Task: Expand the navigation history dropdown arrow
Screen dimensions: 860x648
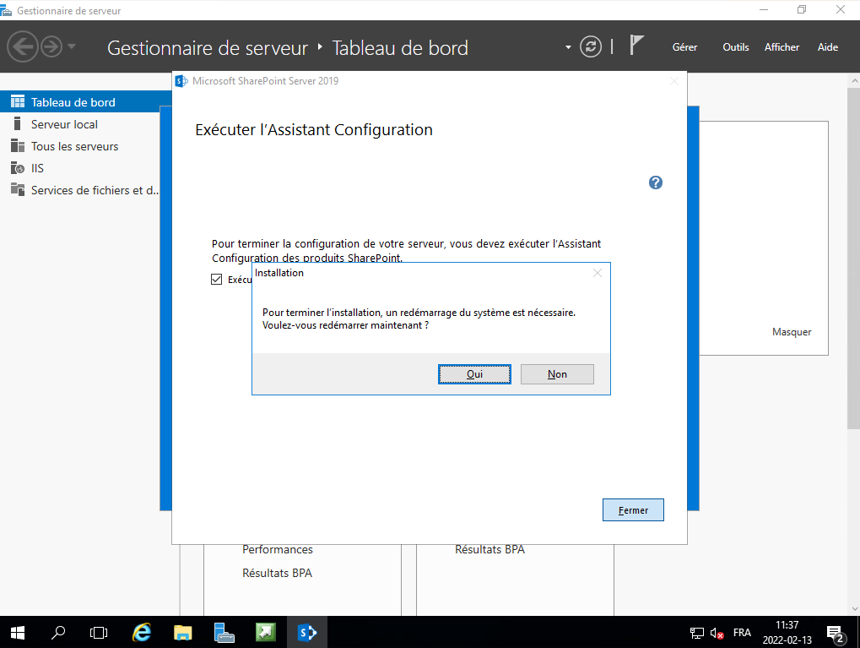Action: click(71, 46)
